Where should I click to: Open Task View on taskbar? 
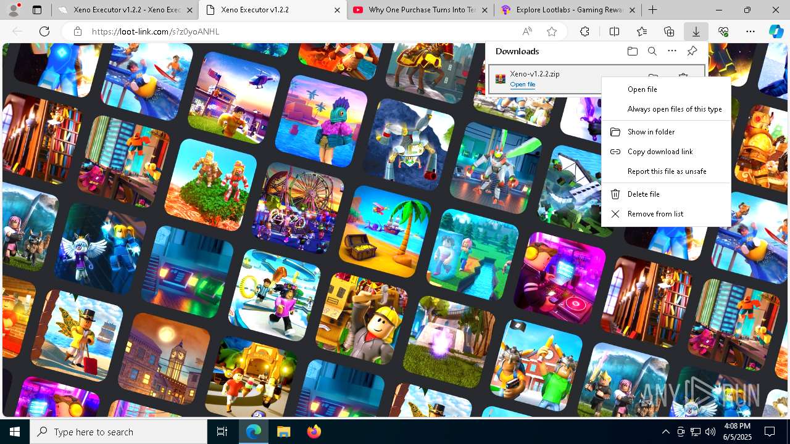[x=222, y=432]
